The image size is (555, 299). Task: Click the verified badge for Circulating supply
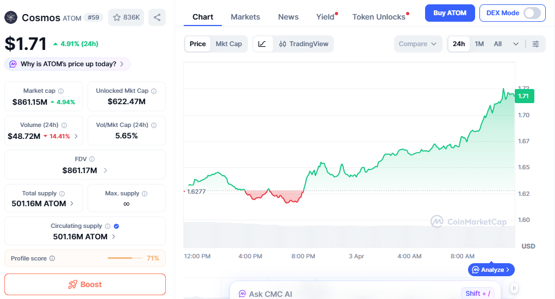pyautogui.click(x=116, y=226)
